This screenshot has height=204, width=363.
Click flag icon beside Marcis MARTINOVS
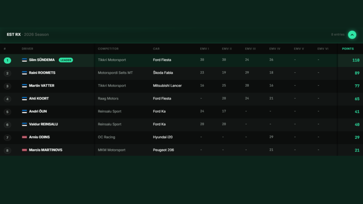[24, 150]
